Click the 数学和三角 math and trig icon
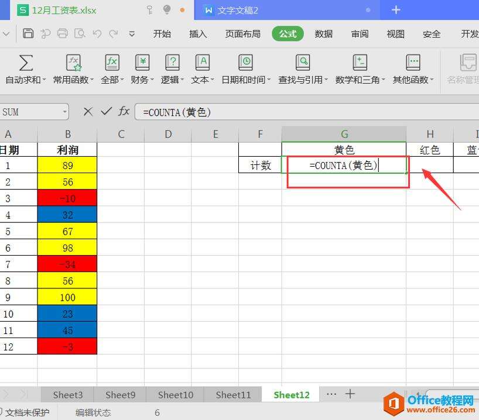Screen dimensions: 479x420 tap(360, 63)
